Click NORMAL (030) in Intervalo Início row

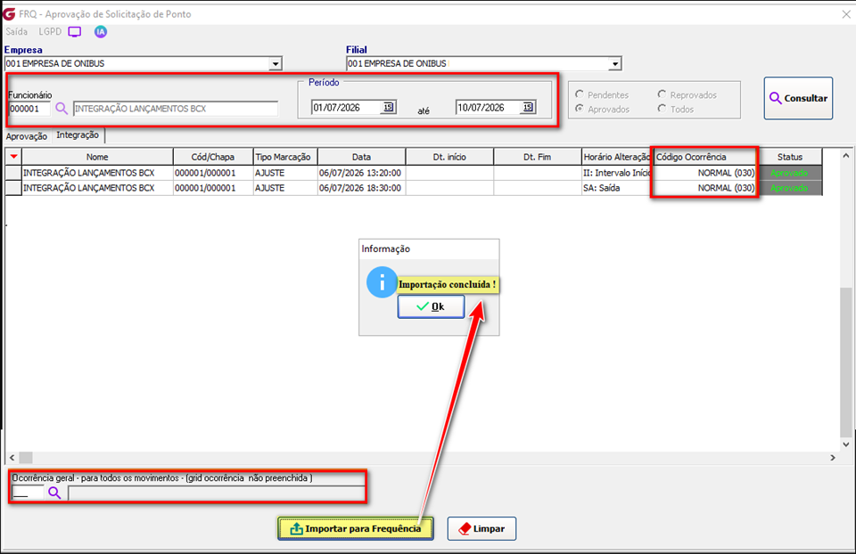[x=704, y=173]
